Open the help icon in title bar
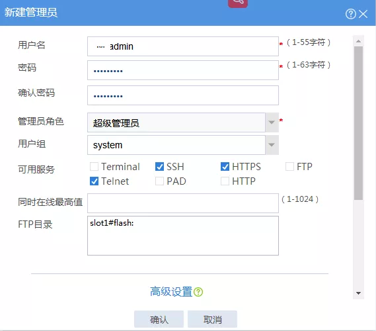The height and width of the screenshot is (331, 376). click(351, 14)
